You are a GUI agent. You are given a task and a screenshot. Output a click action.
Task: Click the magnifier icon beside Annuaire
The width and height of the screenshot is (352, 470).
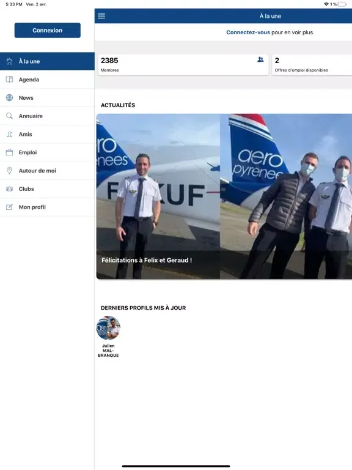pos(9,116)
